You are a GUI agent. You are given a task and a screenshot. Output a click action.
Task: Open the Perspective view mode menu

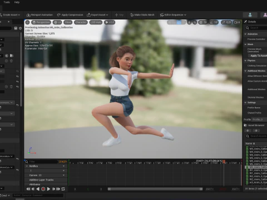click(41, 22)
